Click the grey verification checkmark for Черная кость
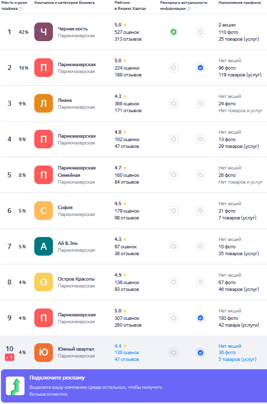Image resolution: width=267 pixels, height=404 pixels. pyautogui.click(x=200, y=32)
